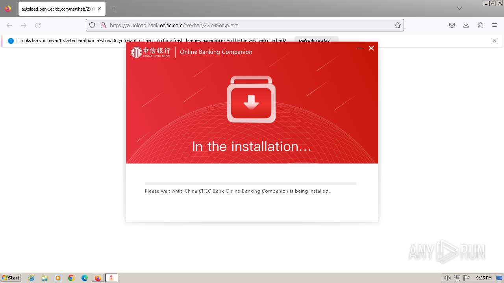Click the China CITIC Bank logo

[151, 52]
